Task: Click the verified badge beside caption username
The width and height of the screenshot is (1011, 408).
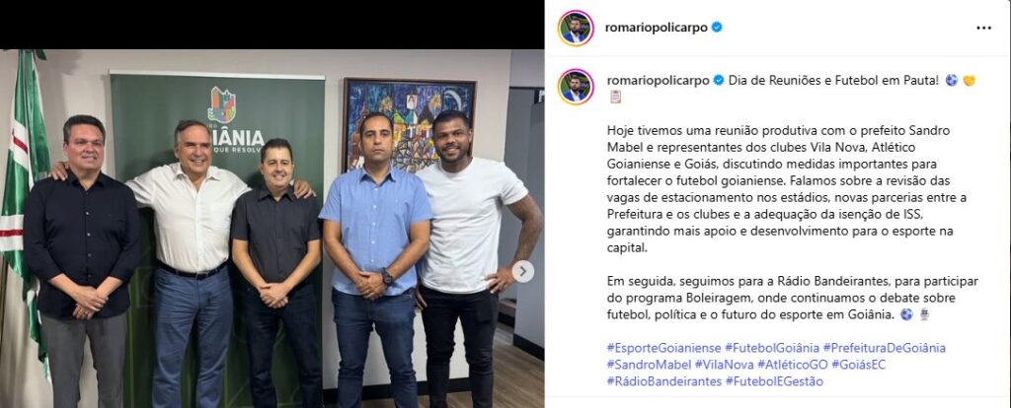Action: pyautogui.click(x=718, y=81)
